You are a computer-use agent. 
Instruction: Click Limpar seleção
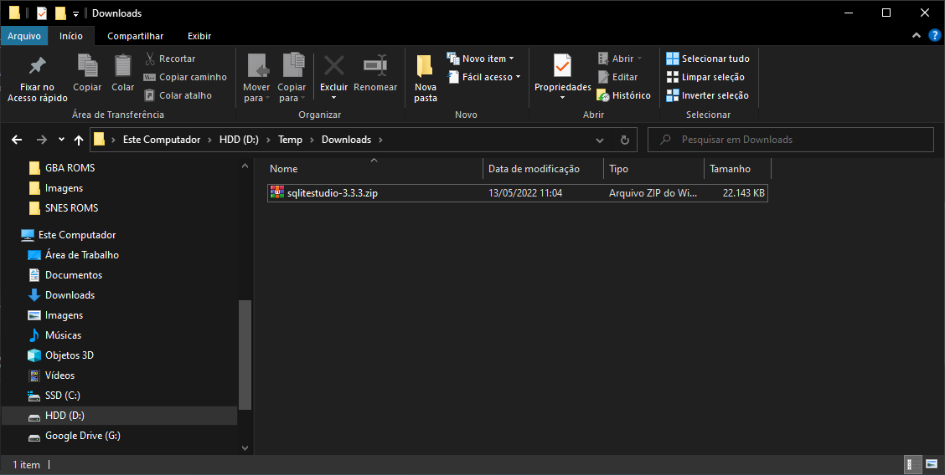click(705, 77)
